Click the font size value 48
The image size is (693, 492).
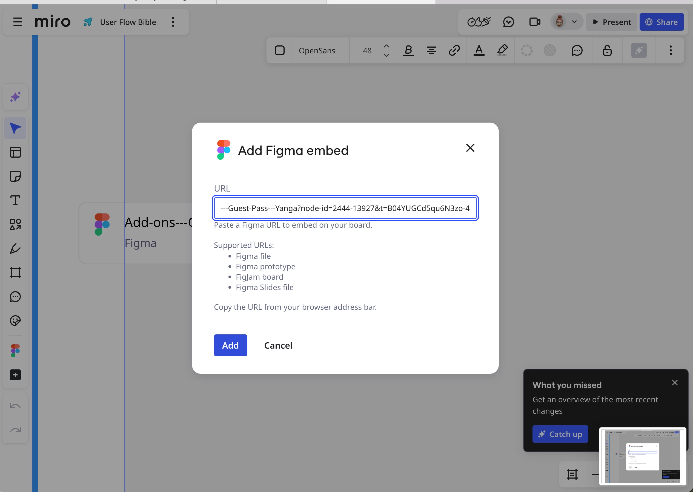point(367,51)
